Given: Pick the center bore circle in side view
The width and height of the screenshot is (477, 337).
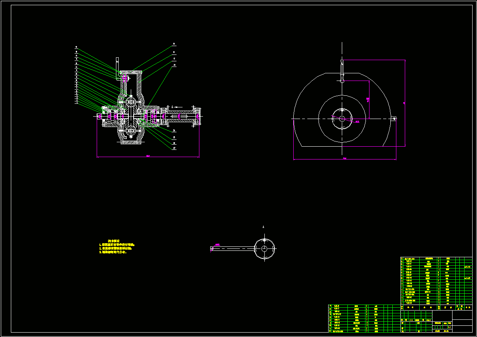Looking at the screenshot, I should [342, 119].
